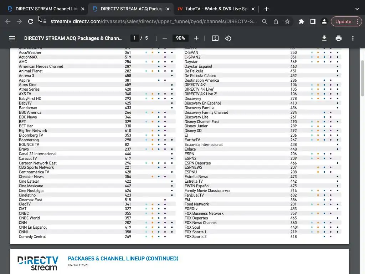Open PDF viewer more actions menu

(x=353, y=38)
